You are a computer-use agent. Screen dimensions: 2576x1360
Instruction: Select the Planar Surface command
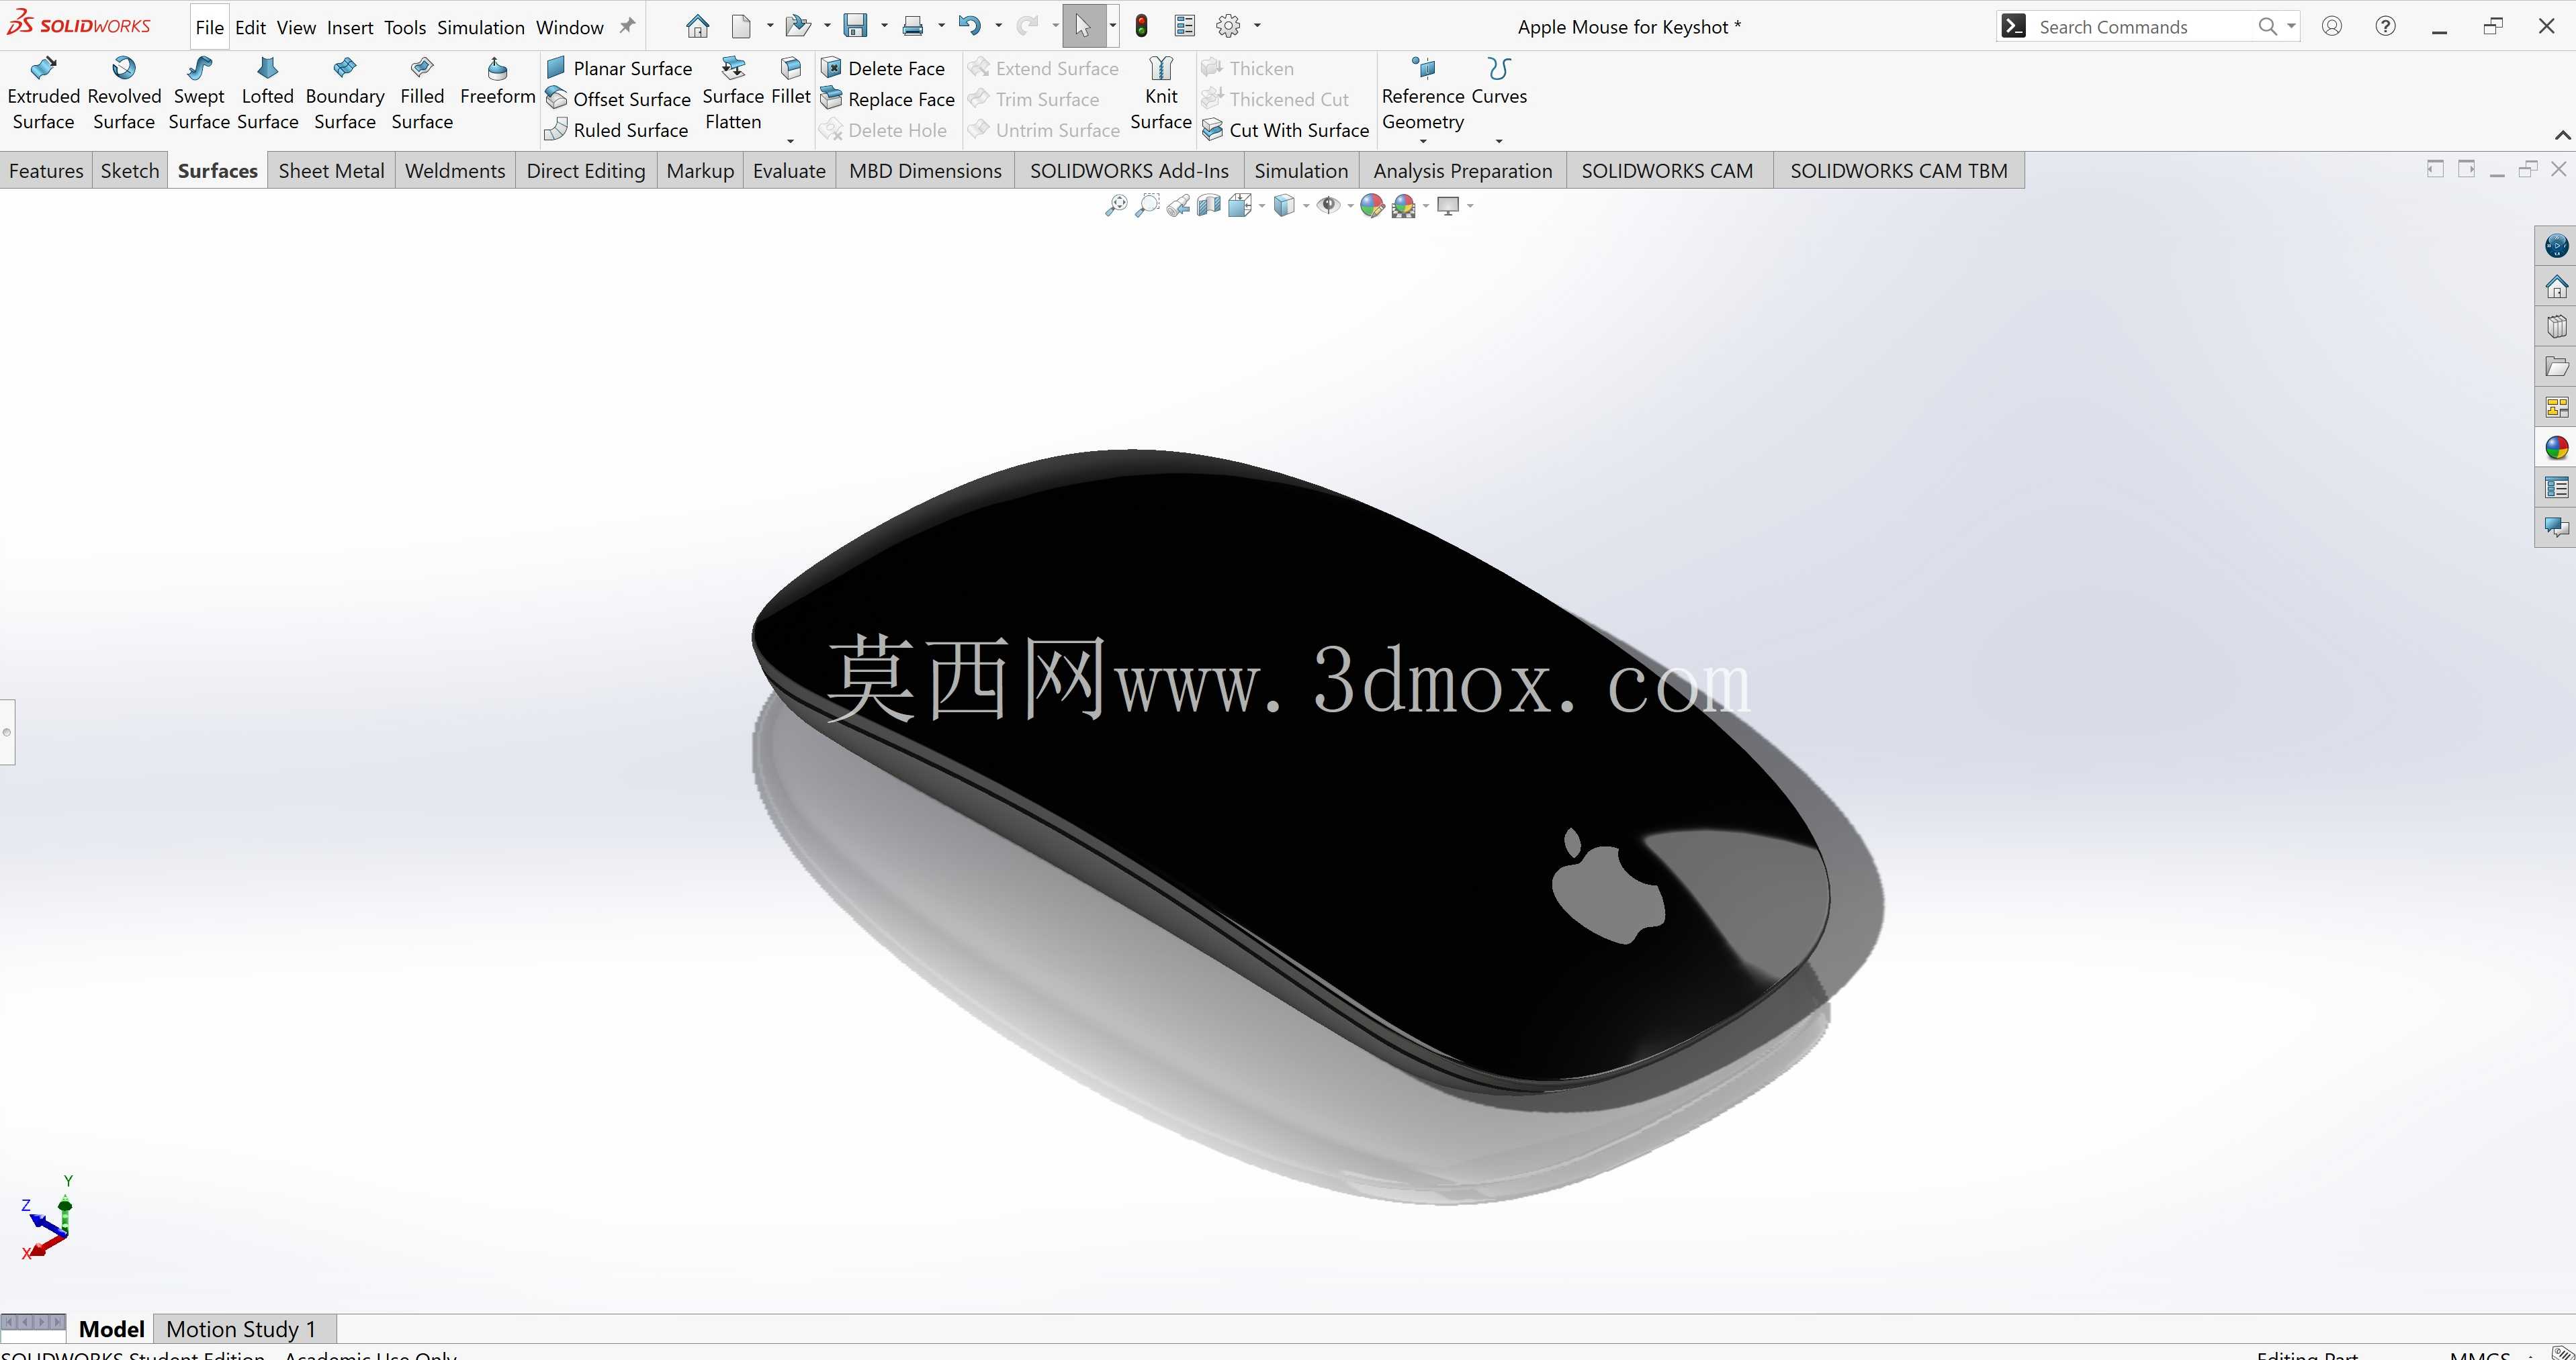[x=619, y=68]
